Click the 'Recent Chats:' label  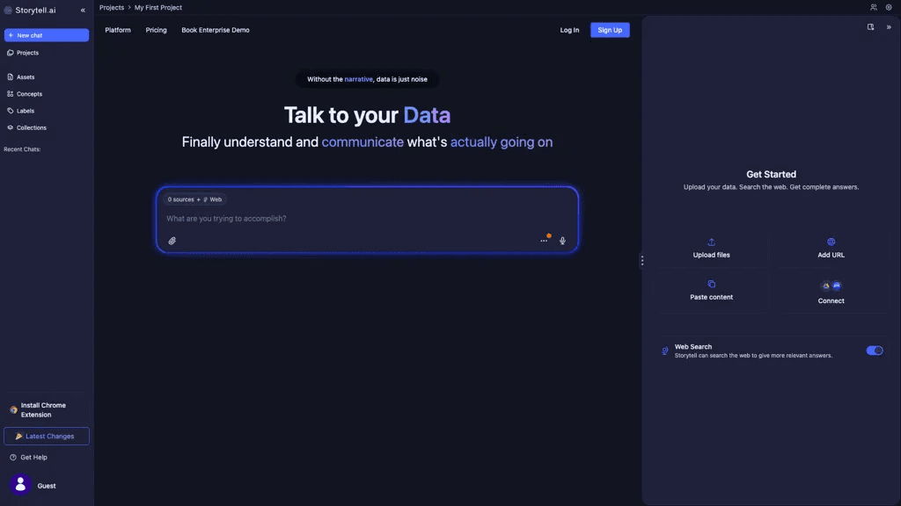pyautogui.click(x=22, y=149)
